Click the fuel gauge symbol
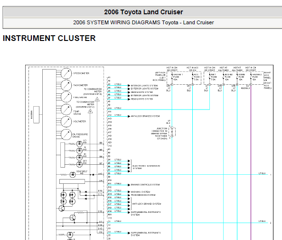 66,97
